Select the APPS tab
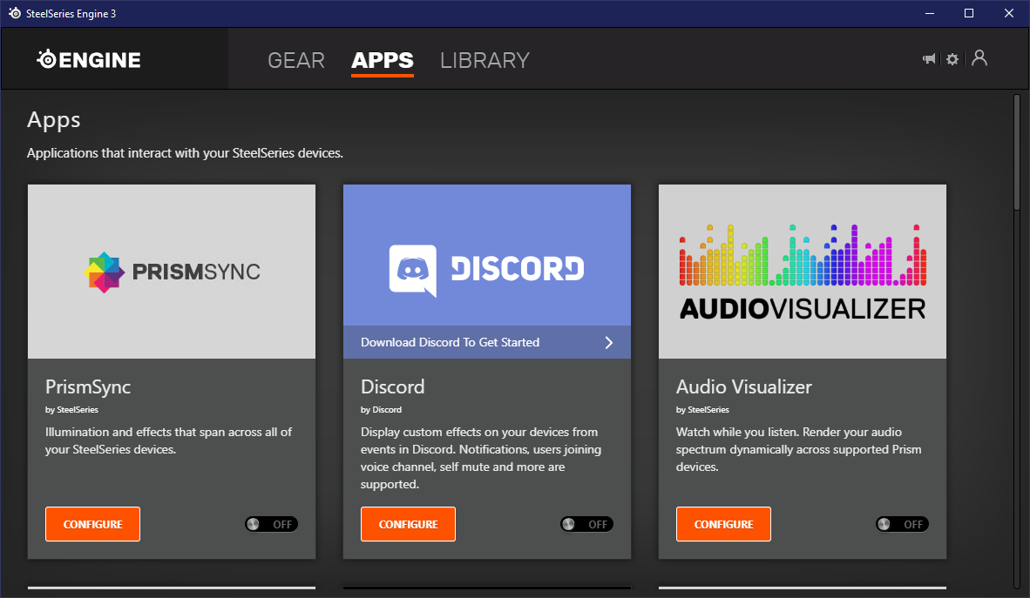1030x598 pixels. click(x=383, y=60)
